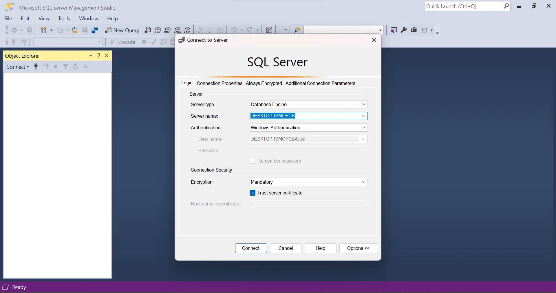This screenshot has width=556, height=293.
Task: Click the Find in Files icon
Action: coord(297,30)
